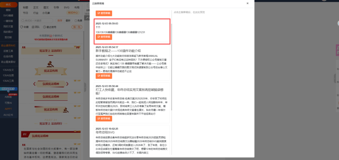
Task: Click 使用草稿 under the 打工人快收藏 draft
Action: (104, 119)
